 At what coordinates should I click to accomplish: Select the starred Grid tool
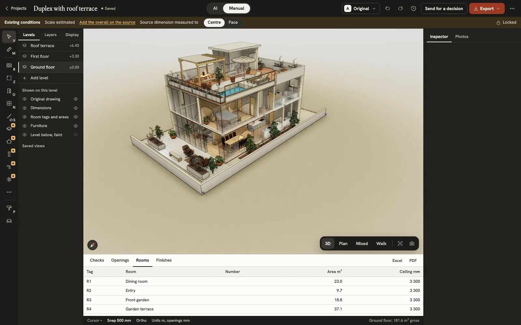coord(9,179)
